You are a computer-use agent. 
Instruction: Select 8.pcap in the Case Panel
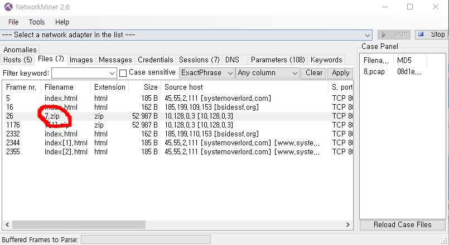[x=374, y=71]
